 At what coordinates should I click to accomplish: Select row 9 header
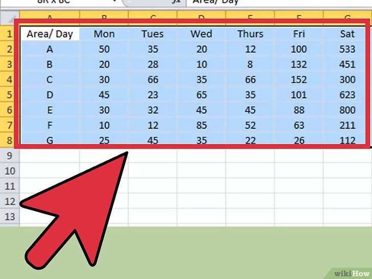[10, 156]
